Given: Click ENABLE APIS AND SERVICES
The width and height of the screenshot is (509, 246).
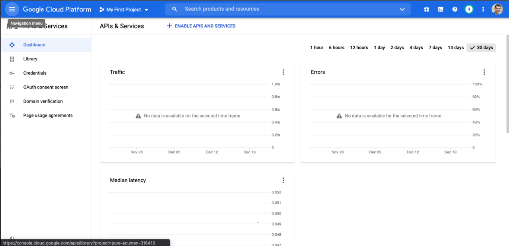Looking at the screenshot, I should pyautogui.click(x=201, y=26).
